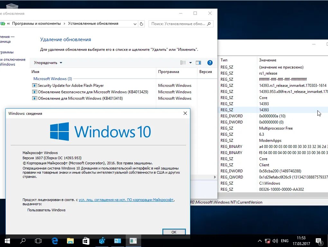The width and height of the screenshot is (328, 247).
Task: Open the address bar history dropdown
Action: (x=135, y=24)
